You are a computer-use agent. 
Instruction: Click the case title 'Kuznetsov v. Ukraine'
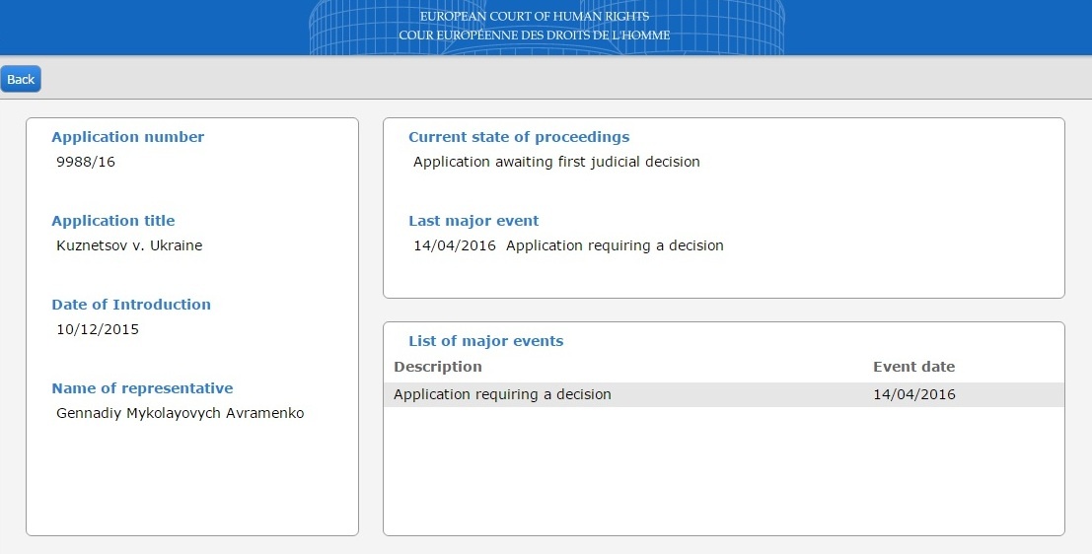[x=129, y=245]
